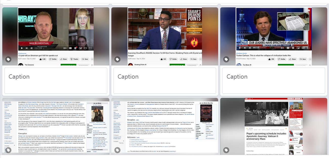Click the info icon on the Fox News video
329x158 pixels.
coord(309,11)
